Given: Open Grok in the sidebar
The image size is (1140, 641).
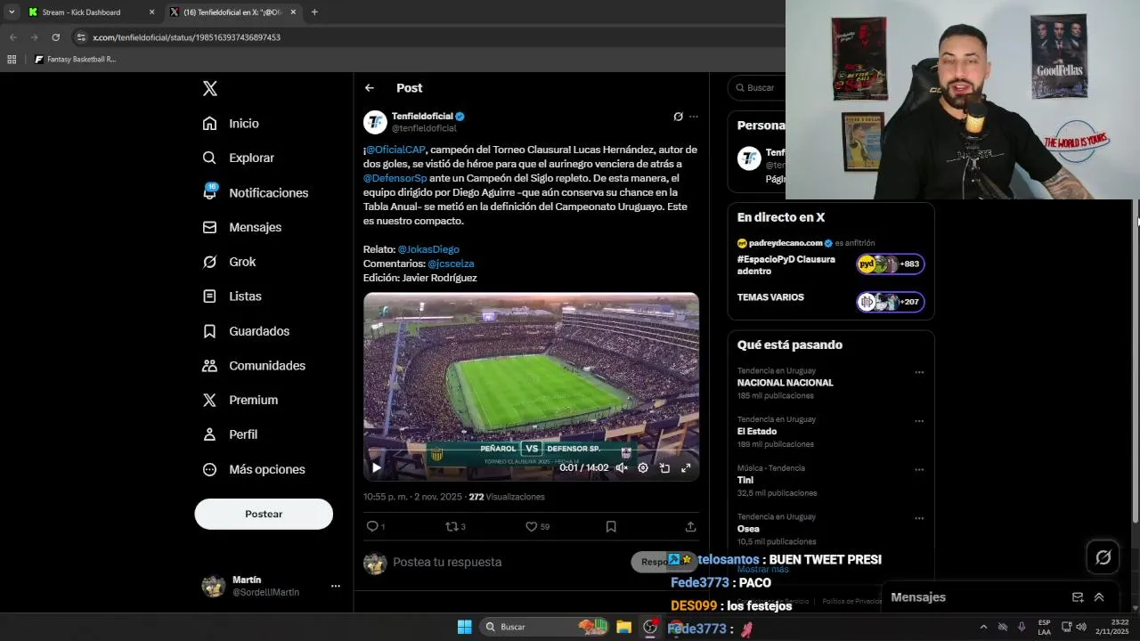Looking at the screenshot, I should [229, 262].
